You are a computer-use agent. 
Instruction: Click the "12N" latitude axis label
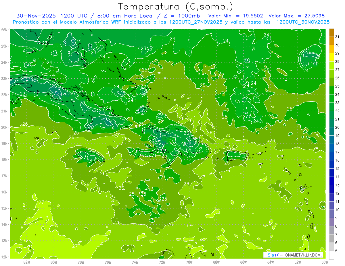click(4, 257)
